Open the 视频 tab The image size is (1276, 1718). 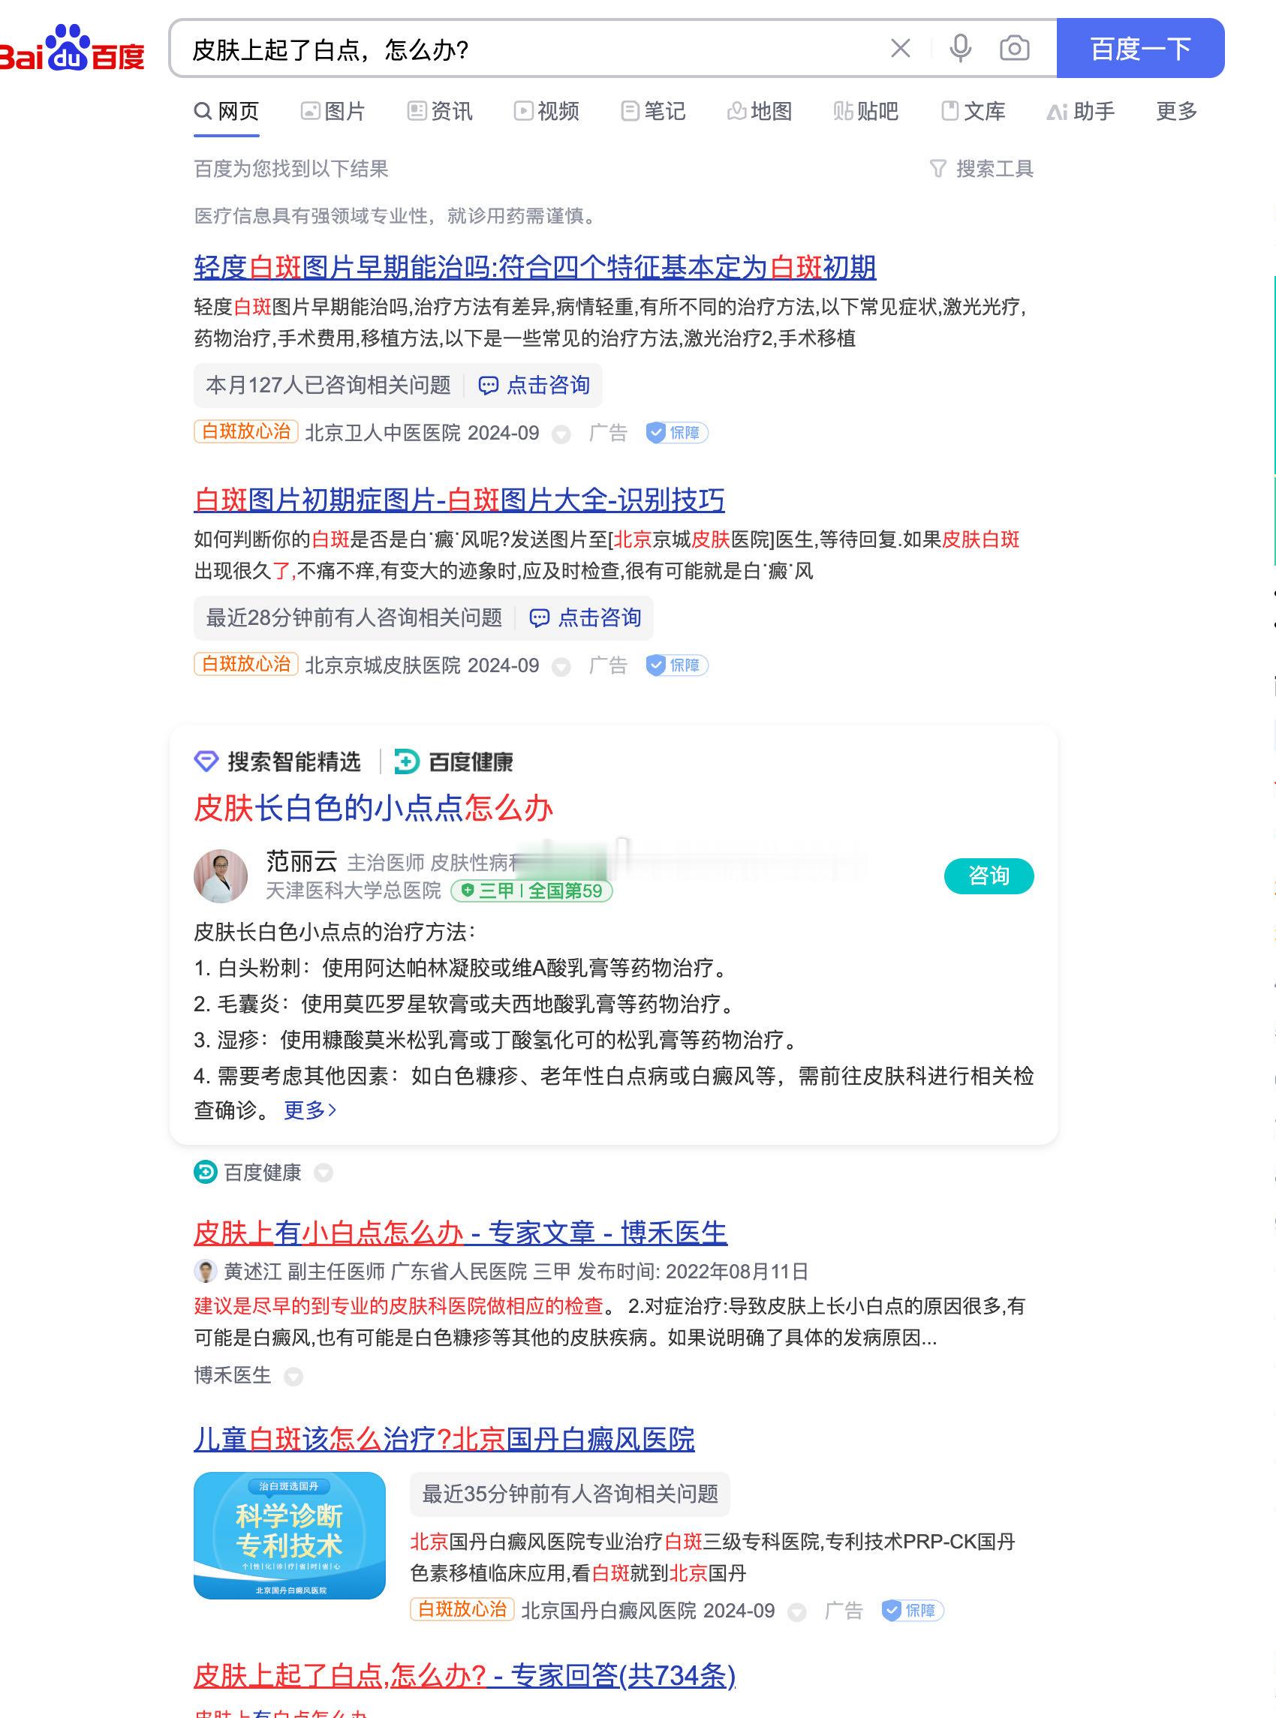pos(547,112)
